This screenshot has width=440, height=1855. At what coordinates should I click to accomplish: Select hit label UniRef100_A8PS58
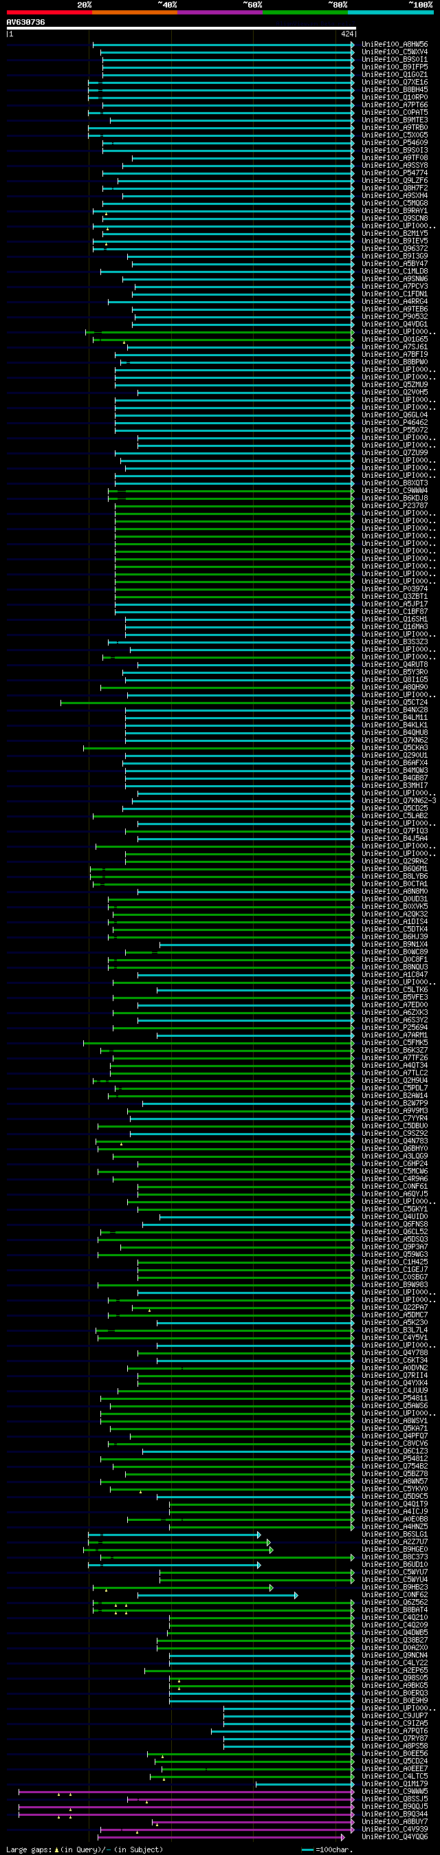pos(395,1746)
